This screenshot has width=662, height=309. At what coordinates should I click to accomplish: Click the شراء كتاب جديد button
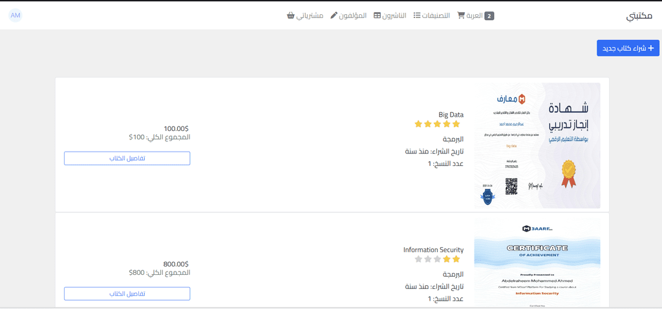[x=628, y=48]
